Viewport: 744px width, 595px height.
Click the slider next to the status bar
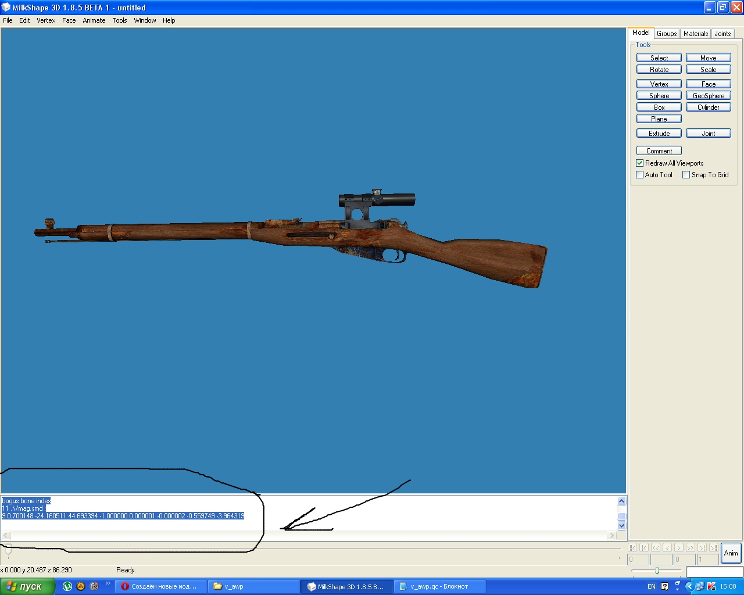(x=657, y=571)
